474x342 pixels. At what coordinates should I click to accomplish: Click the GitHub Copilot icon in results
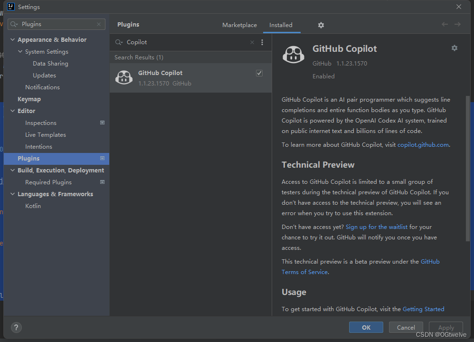(x=124, y=77)
